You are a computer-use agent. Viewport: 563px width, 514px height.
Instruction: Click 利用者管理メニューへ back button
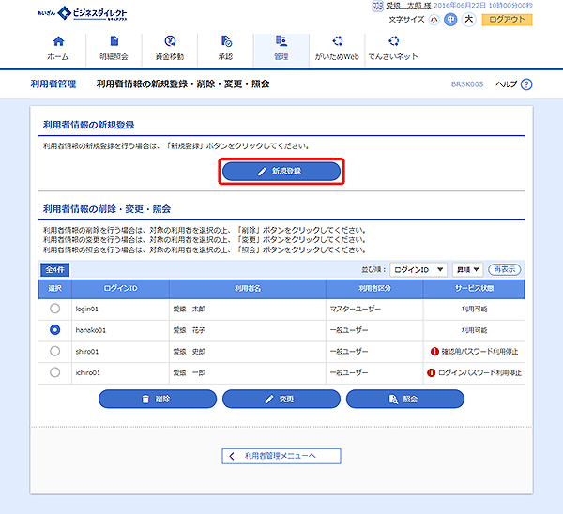pyautogui.click(x=281, y=456)
